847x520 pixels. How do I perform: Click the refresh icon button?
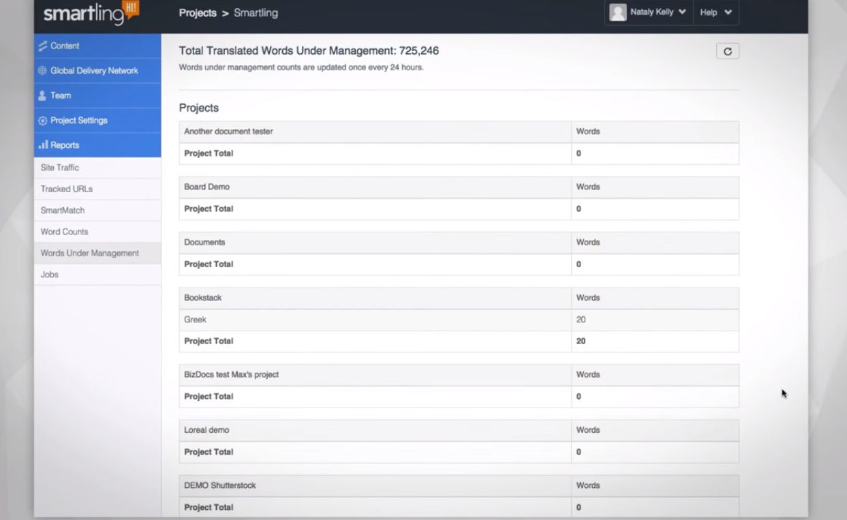(727, 51)
